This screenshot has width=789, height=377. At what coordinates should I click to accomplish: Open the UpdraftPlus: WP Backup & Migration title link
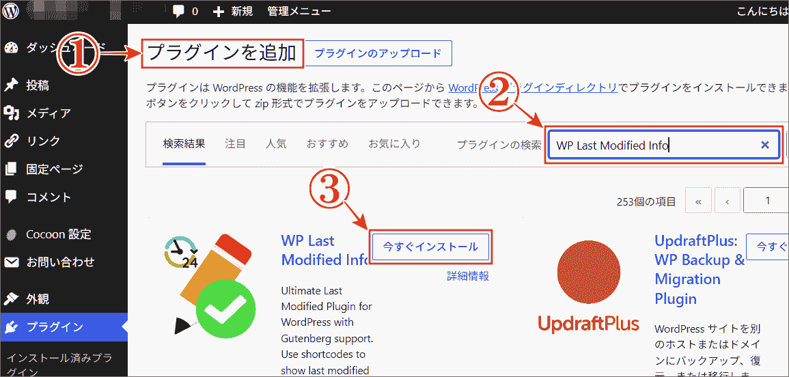(x=700, y=269)
